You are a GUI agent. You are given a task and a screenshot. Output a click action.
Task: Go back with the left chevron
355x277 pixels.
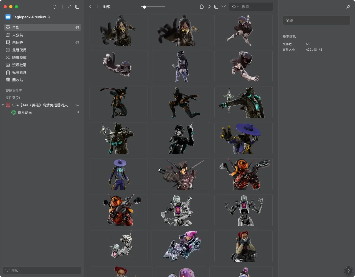click(x=90, y=7)
